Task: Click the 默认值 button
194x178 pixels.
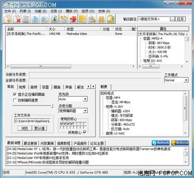Action: tap(39, 128)
